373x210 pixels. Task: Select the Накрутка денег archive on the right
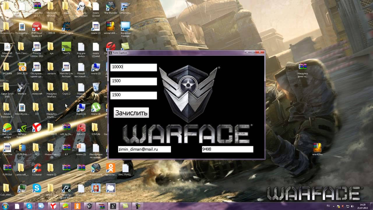[x=302, y=70]
